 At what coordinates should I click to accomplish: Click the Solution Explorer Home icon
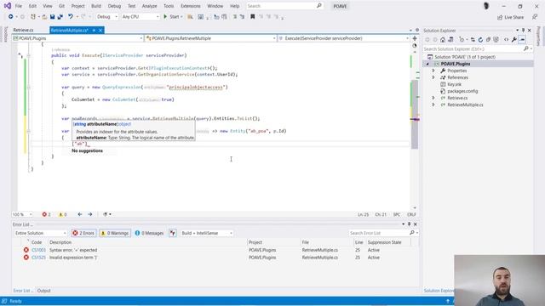click(443, 40)
